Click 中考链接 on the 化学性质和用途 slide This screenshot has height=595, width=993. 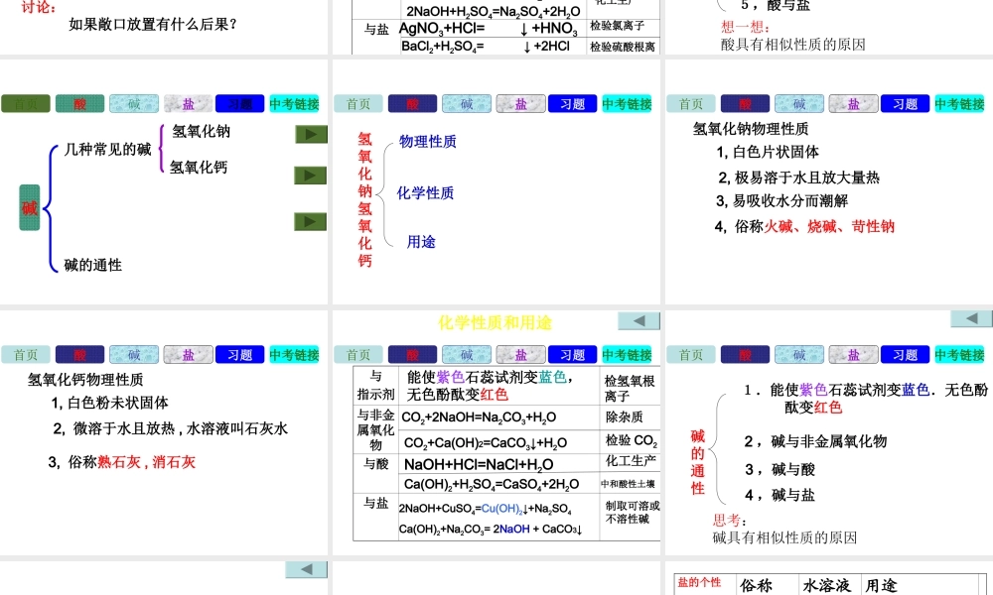[627, 355]
